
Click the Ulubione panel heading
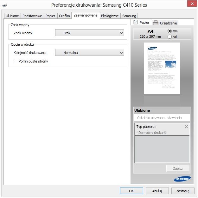[142, 110]
